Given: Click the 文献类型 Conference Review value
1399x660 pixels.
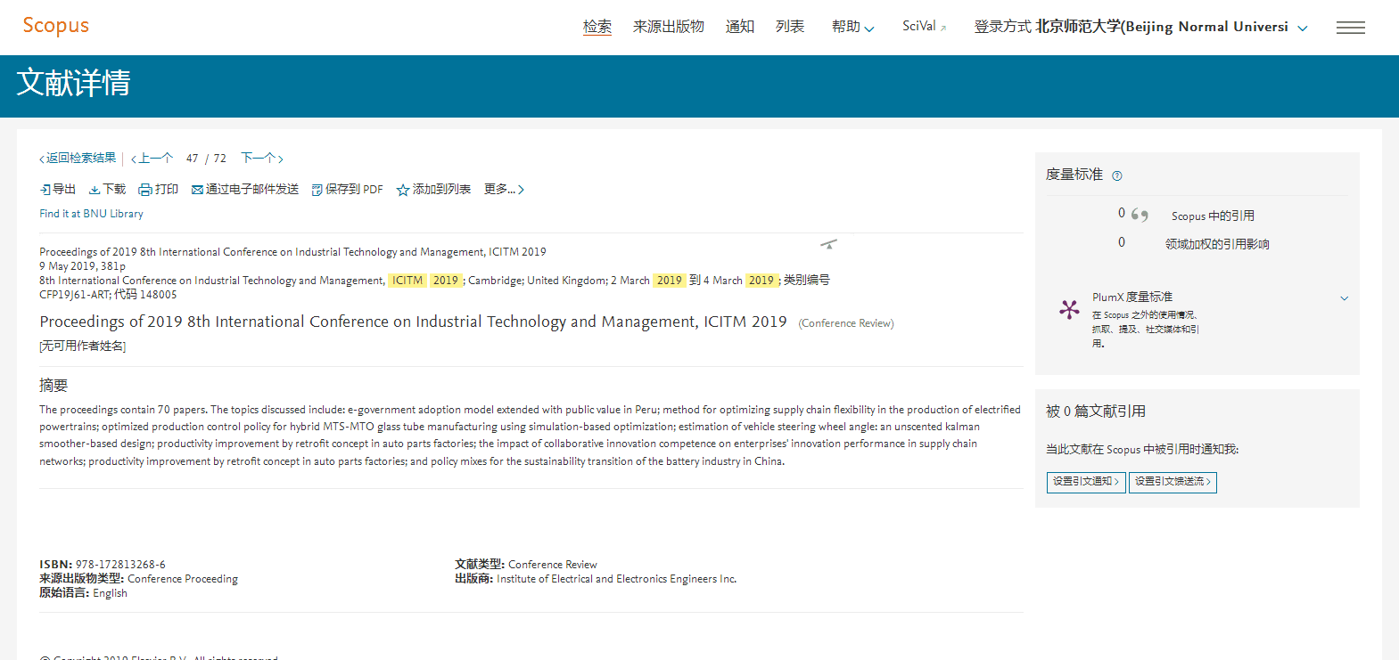Looking at the screenshot, I should point(553,565).
